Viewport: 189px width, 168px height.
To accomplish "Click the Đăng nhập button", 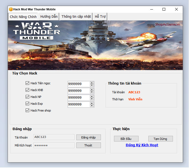I will coord(89,137).
